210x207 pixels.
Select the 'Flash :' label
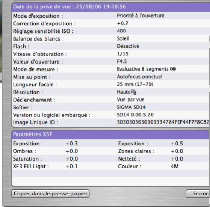(21, 47)
